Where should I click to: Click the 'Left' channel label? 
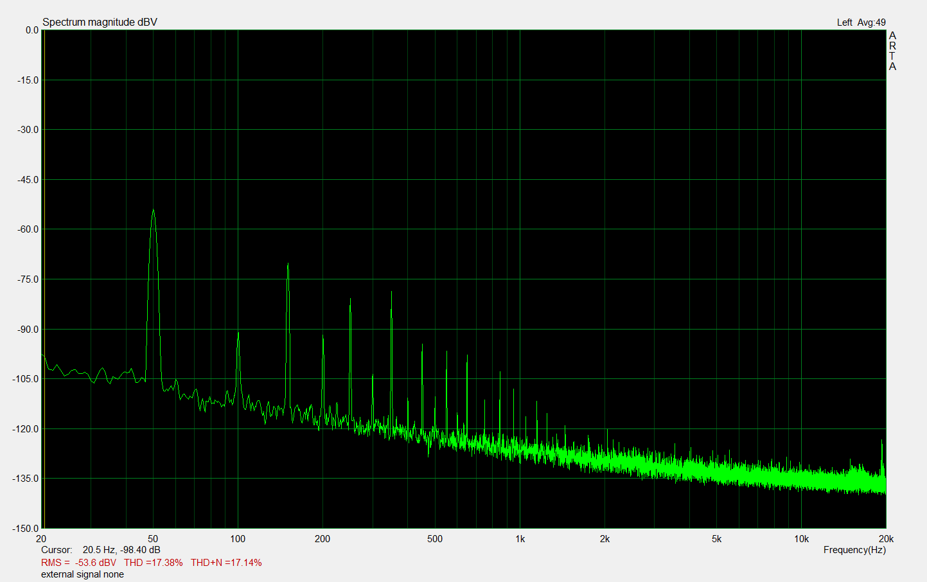tap(844, 22)
